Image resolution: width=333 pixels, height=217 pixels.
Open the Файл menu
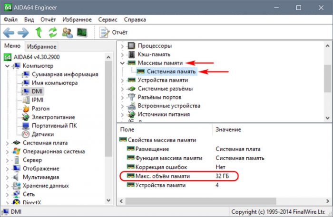(10, 20)
